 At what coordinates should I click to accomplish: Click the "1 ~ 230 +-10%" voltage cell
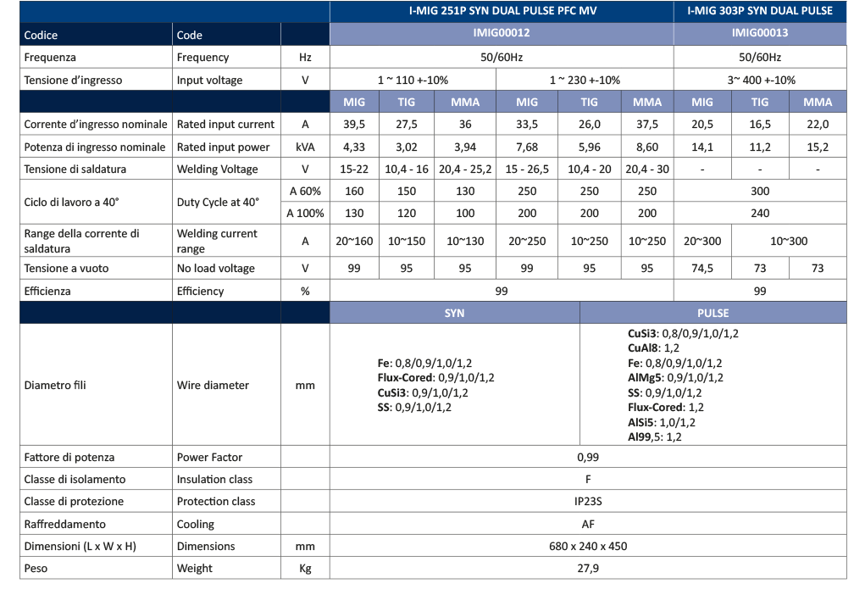tap(585, 81)
